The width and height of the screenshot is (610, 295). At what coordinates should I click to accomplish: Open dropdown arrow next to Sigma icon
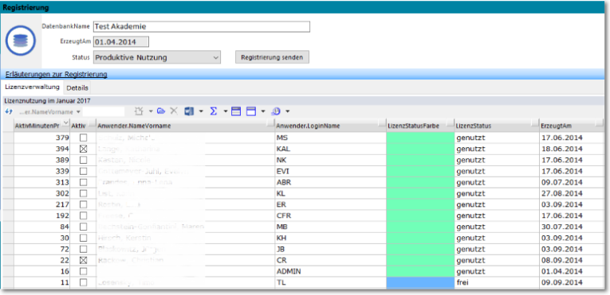pos(225,112)
